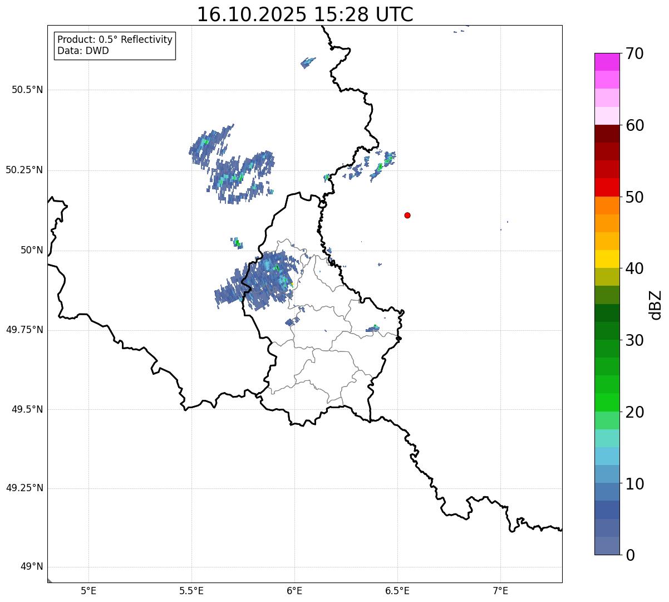Click the title '16.10.2025 15:28 UTC'
Viewport: 669px width, 602px height.
(x=305, y=14)
